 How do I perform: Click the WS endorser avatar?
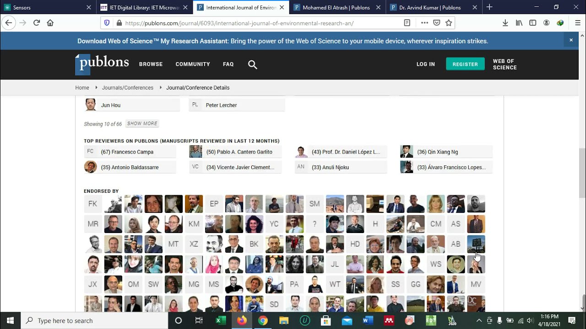435,264
